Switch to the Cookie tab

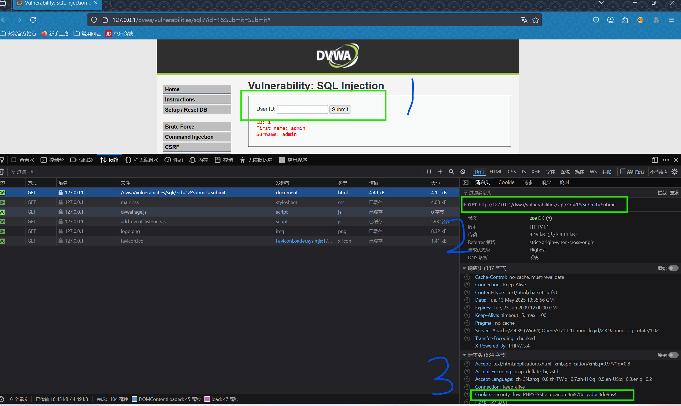click(506, 182)
